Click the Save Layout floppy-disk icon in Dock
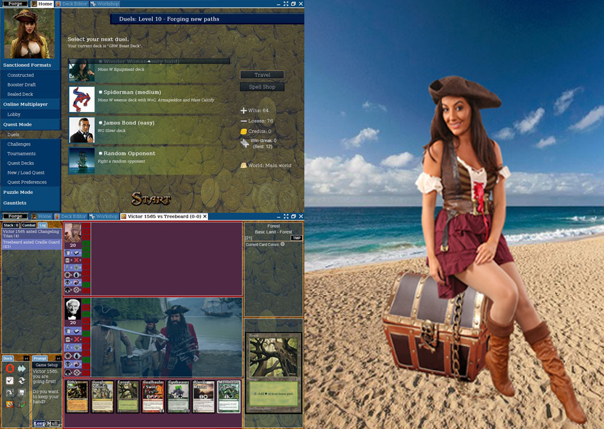The image size is (604, 429). pos(22,392)
